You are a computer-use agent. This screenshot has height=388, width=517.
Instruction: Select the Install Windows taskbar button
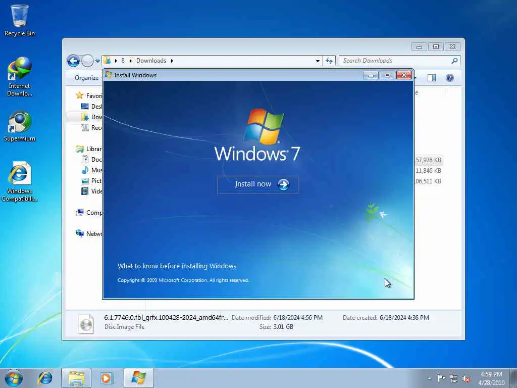(x=138, y=378)
